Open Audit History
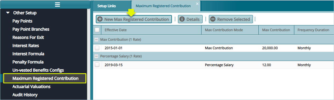Viewport: 334px width, 100px height. [25, 95]
